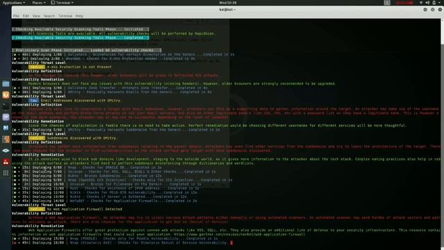Open the Places menu
This screenshot has height=250, width=444.
click(x=39, y=3)
